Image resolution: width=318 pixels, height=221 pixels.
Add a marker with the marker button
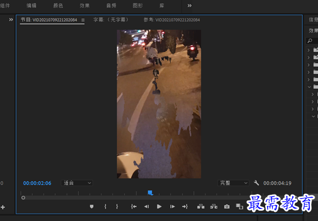click(92, 207)
